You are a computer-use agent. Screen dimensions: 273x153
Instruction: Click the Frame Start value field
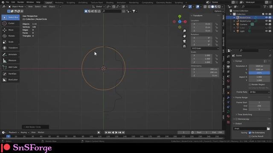(x=259, y=102)
